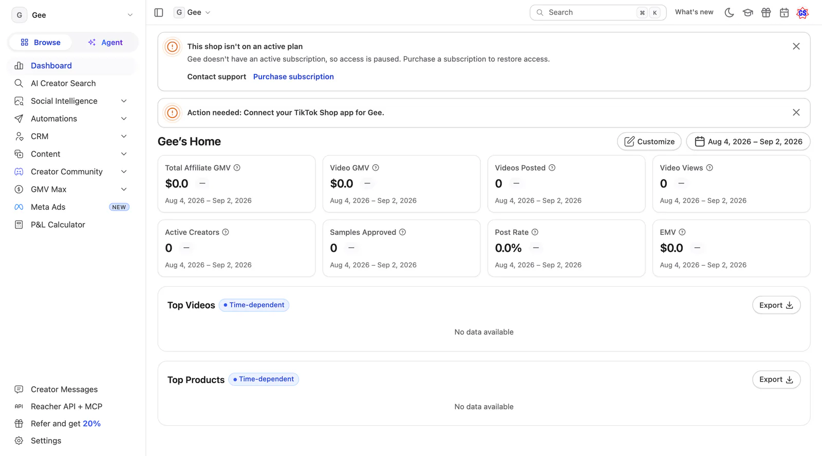
Task: Export the Top Products data
Action: pos(776,380)
